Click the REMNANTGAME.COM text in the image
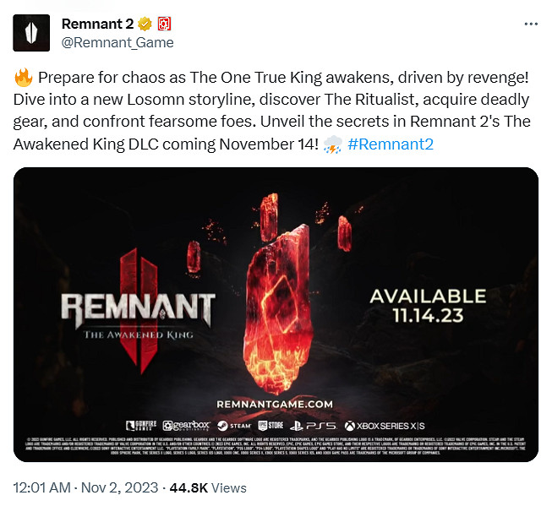The image size is (552, 506). tap(275, 405)
